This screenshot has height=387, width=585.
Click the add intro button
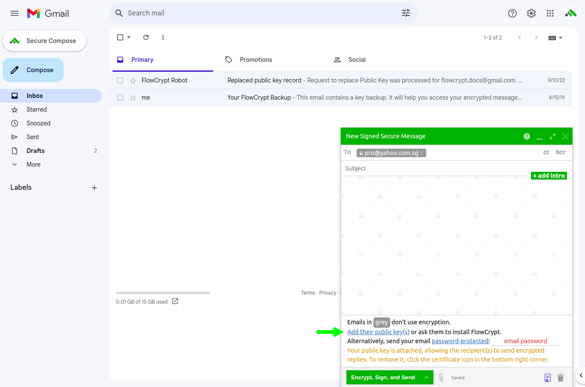tap(549, 176)
